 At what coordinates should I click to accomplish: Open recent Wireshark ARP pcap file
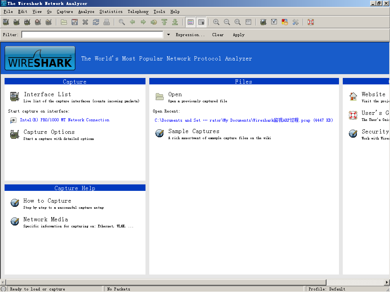point(244,120)
